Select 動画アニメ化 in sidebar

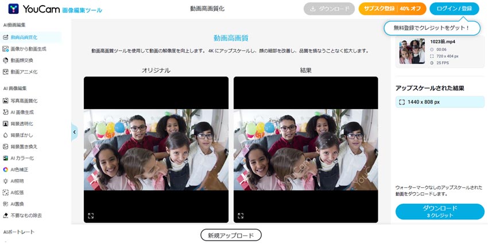[x=24, y=72]
